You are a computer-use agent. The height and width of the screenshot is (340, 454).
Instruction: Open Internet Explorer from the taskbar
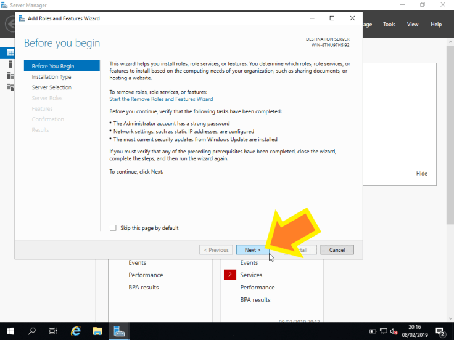[76, 331]
